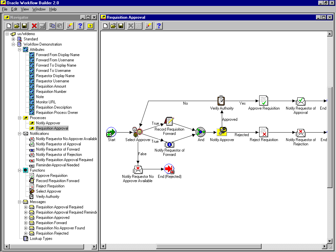Select the Requisition Amount attribute
The image size is (336, 252).
51,86
